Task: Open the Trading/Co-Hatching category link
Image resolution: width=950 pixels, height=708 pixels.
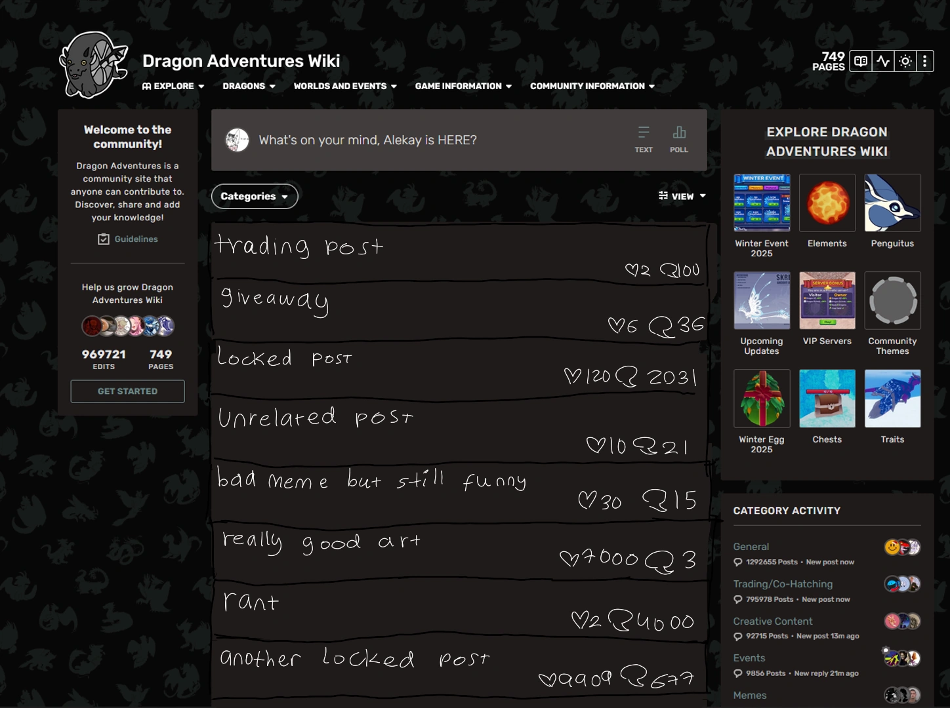Action: (783, 583)
